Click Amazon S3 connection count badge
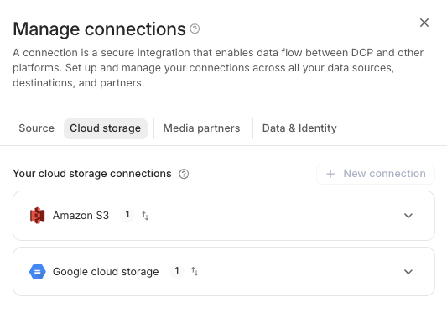 pos(127,215)
